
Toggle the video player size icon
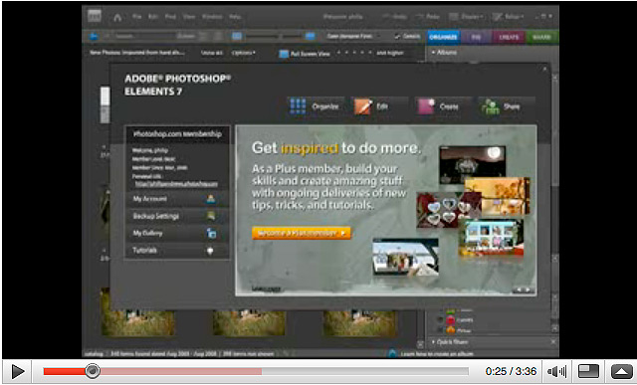click(588, 371)
